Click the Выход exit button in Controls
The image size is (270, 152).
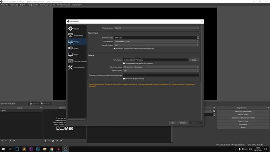pyautogui.click(x=243, y=128)
